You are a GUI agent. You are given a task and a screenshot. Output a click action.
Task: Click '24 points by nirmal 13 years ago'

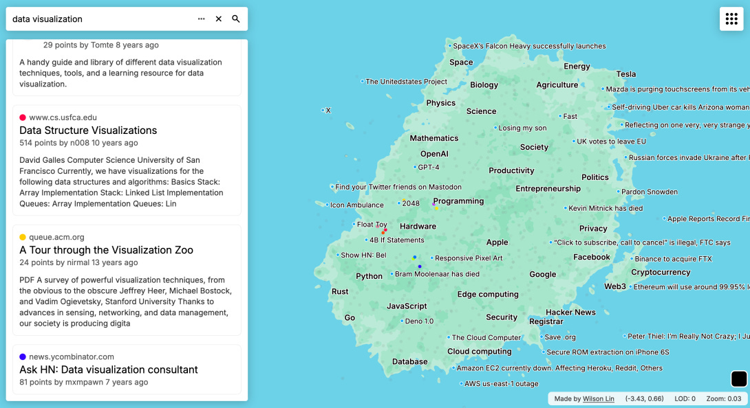78,262
